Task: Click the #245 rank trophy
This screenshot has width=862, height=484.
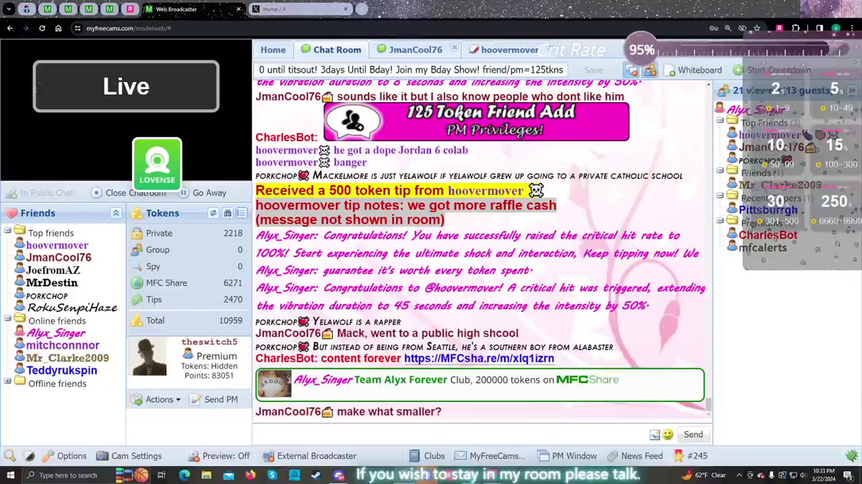Action: (x=690, y=456)
